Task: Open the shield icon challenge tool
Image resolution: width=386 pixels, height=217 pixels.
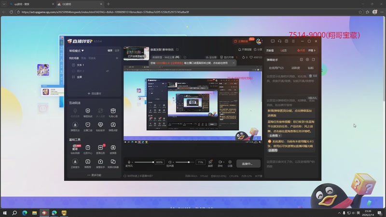Action: click(88, 113)
